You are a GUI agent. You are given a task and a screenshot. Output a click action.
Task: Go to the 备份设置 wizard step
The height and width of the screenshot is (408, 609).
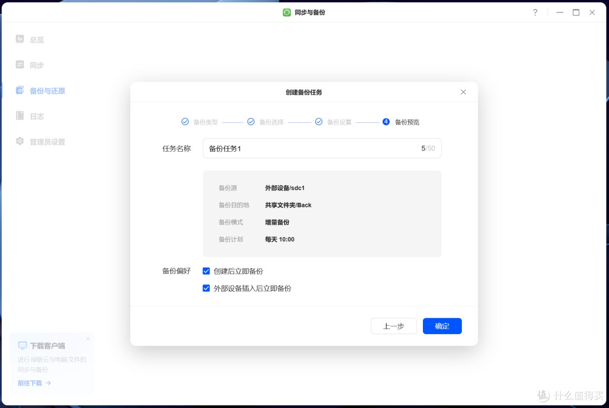click(x=339, y=122)
